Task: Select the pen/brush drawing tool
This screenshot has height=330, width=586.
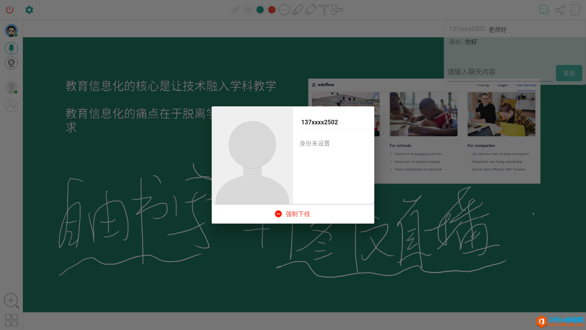Action: click(x=235, y=10)
